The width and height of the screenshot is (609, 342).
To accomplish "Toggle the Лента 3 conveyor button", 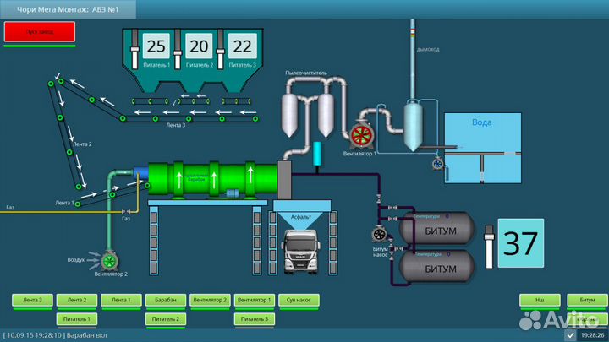I will (32, 300).
